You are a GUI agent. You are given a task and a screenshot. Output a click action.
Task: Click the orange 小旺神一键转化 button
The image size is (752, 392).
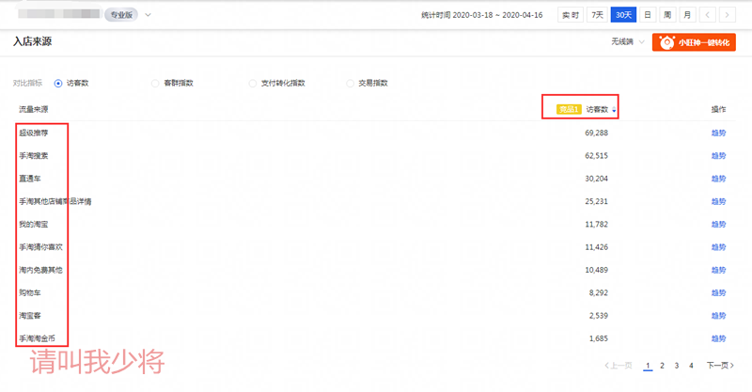694,42
